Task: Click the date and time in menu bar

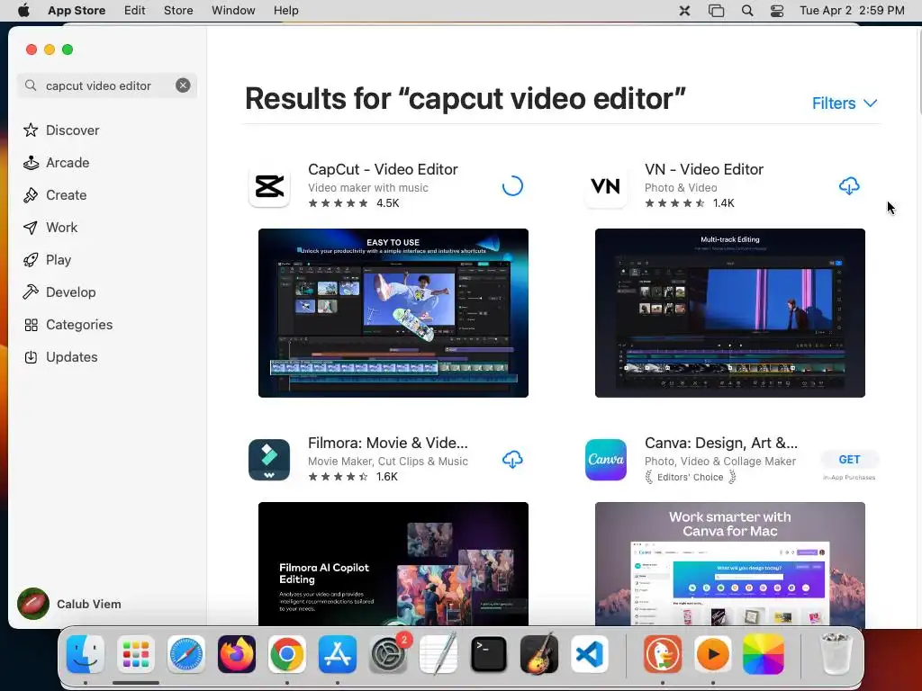Action: (x=852, y=11)
